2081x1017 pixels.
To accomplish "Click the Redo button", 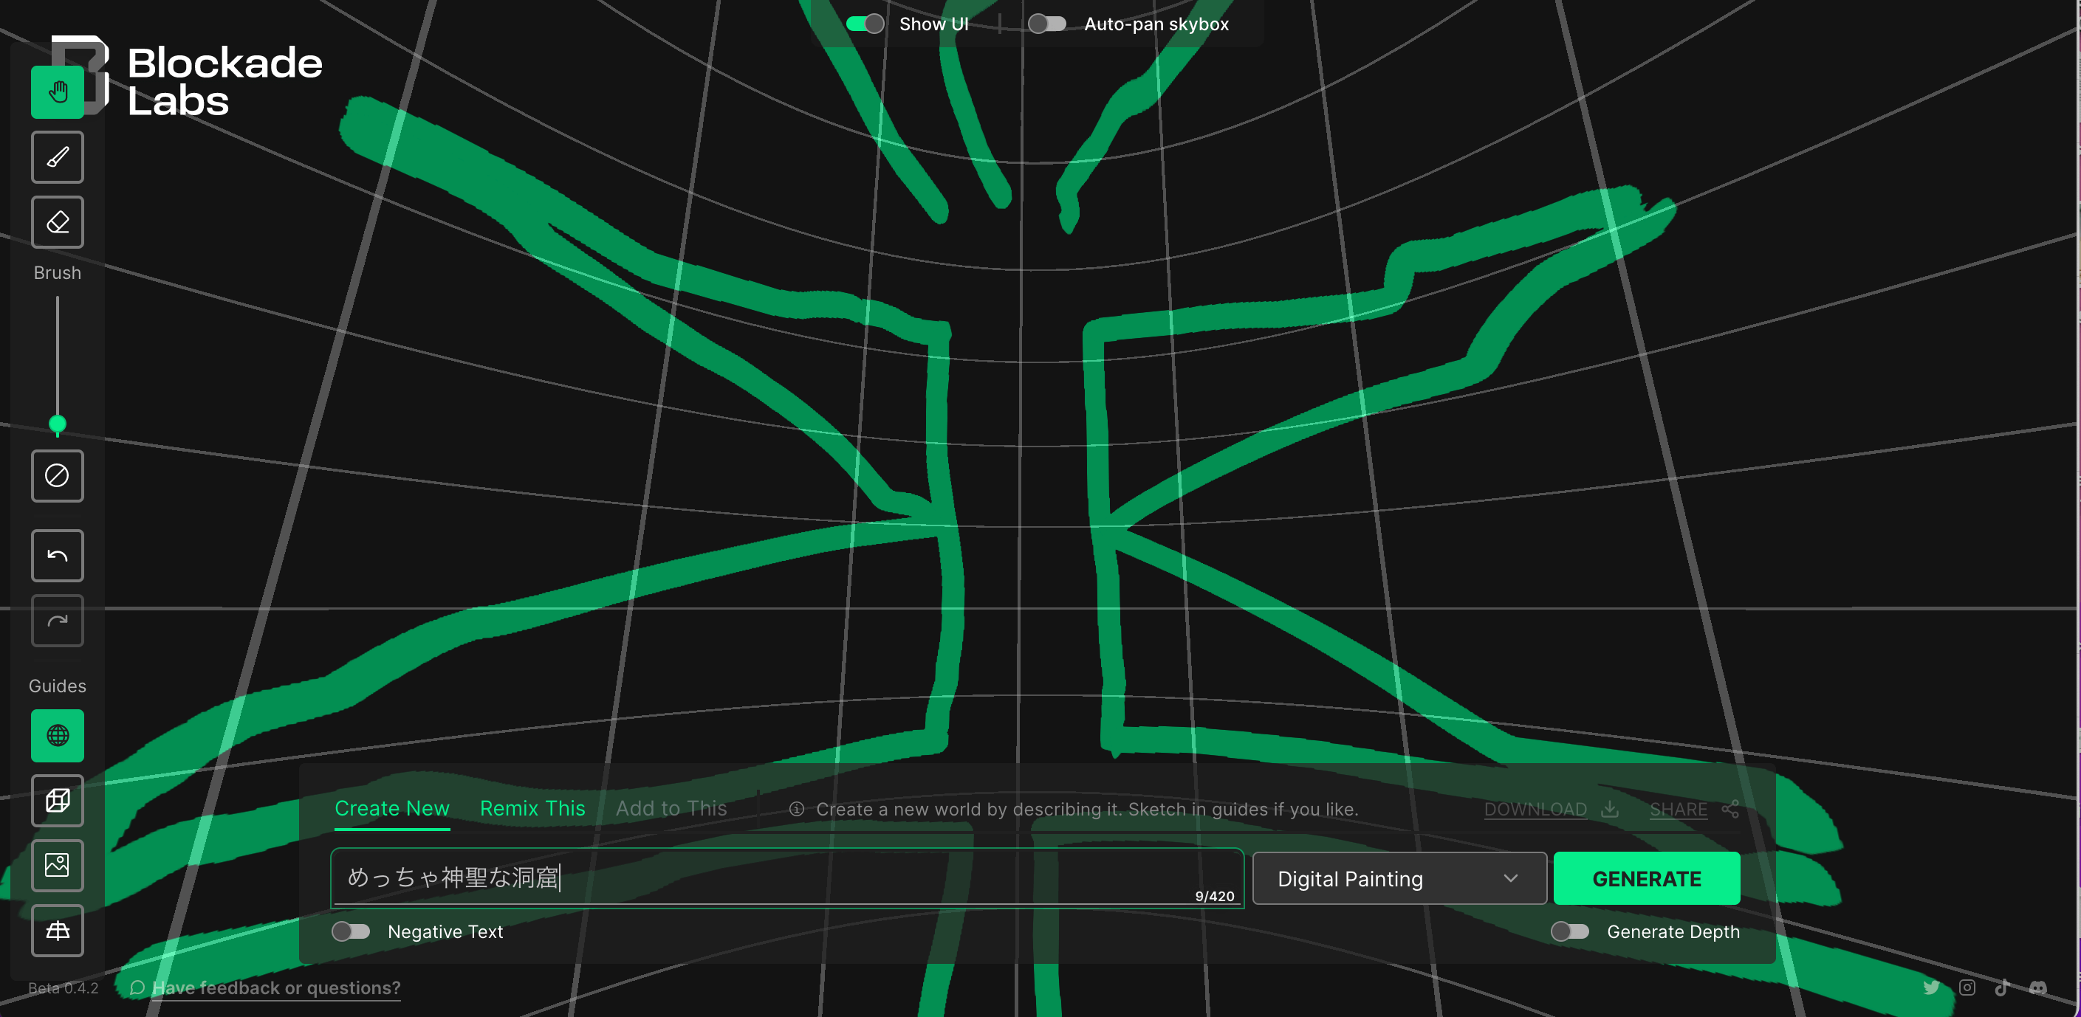I will [x=57, y=619].
